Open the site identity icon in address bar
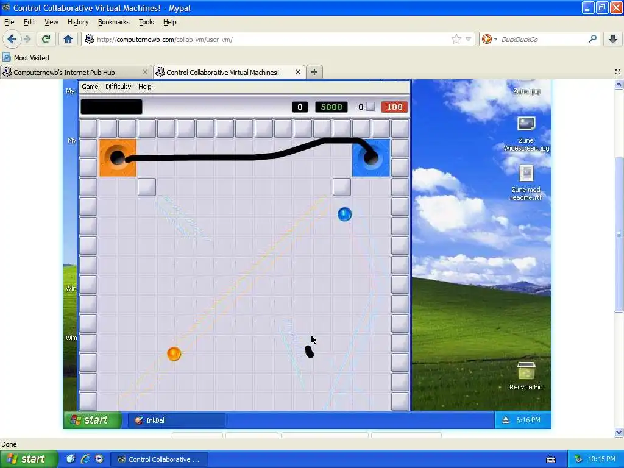The image size is (624, 468). point(90,39)
